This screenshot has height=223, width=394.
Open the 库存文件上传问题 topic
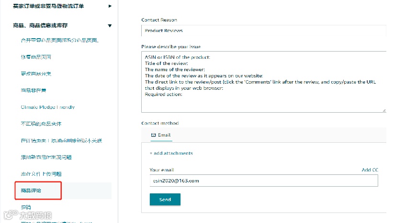[41, 174]
